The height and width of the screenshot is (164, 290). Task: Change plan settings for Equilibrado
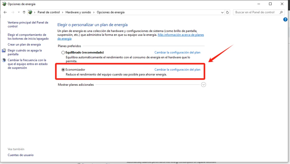click(177, 52)
